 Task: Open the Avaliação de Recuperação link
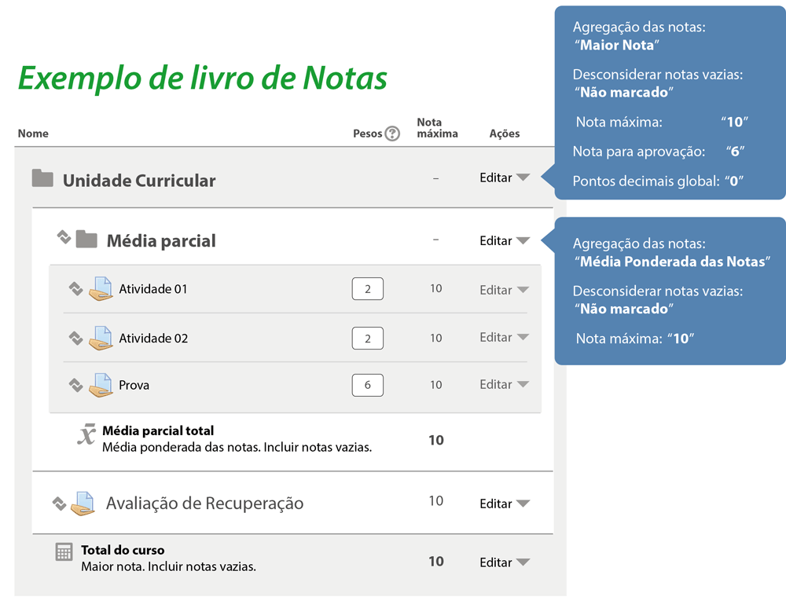coord(204,504)
